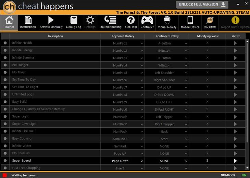Screen dimensions: 250x178
Task: Expand the Left Shoulder controller hotkey dropdown
Action: (x=186, y=73)
